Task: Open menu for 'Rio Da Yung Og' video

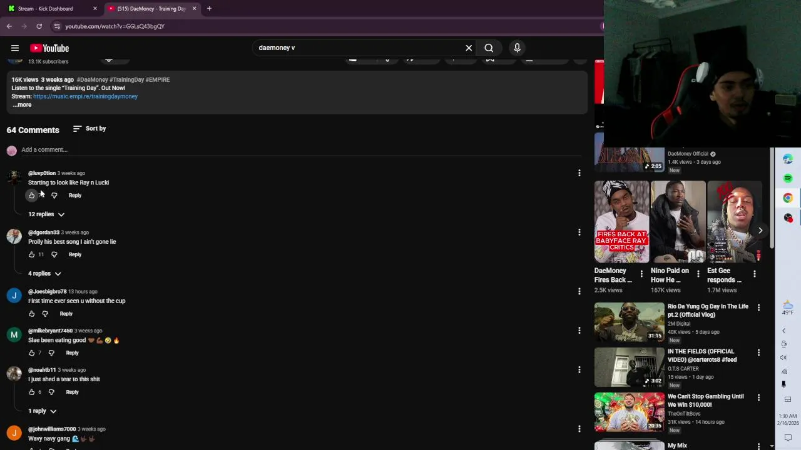Action: coord(758,307)
